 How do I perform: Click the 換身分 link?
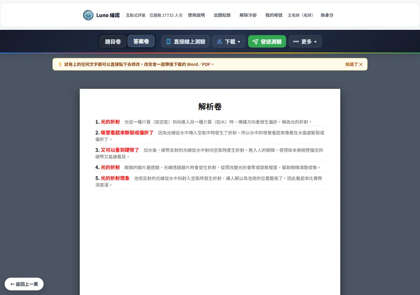click(327, 15)
